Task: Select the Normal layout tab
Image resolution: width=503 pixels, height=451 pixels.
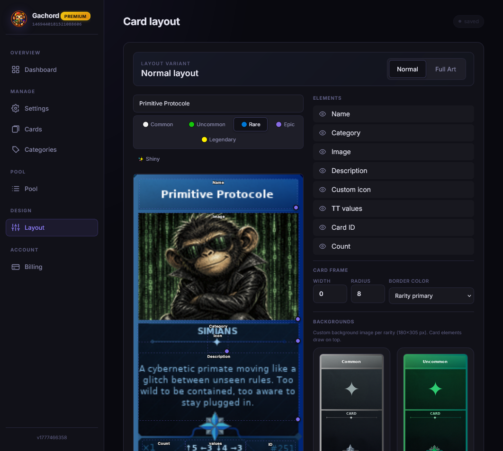Action: [x=407, y=69]
